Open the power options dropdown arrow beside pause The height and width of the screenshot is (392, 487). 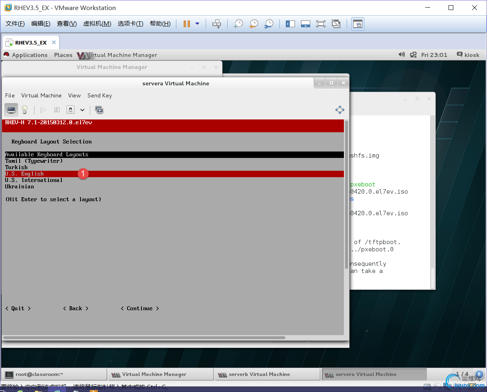[x=197, y=24]
